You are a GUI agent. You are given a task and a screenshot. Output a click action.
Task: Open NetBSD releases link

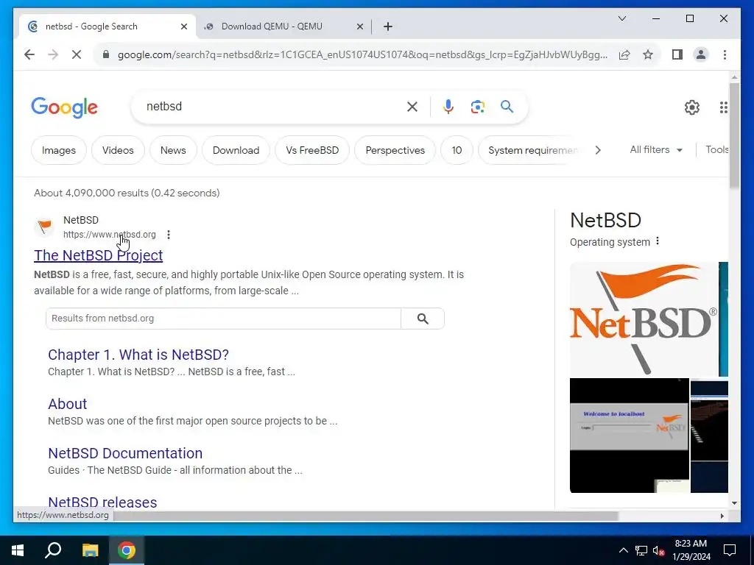click(102, 502)
